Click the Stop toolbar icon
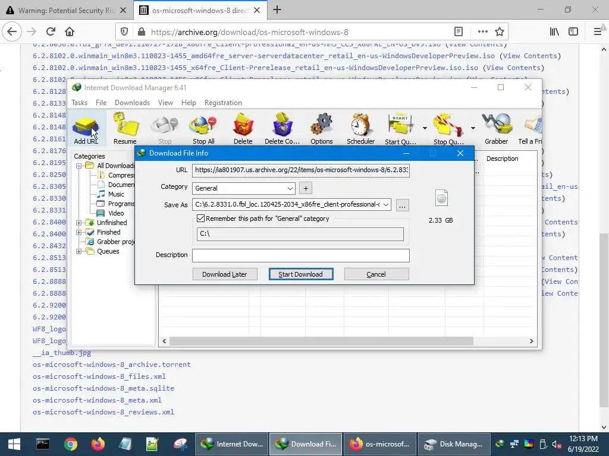609x456 pixels. pyautogui.click(x=165, y=128)
